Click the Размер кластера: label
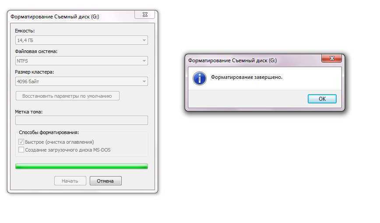Screen dimensions: 380x223 [x=35, y=72]
